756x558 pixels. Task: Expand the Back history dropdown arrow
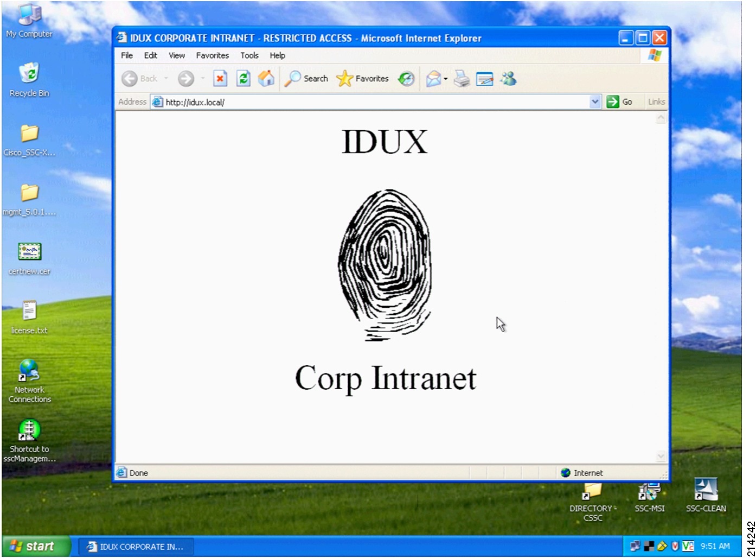coord(166,79)
